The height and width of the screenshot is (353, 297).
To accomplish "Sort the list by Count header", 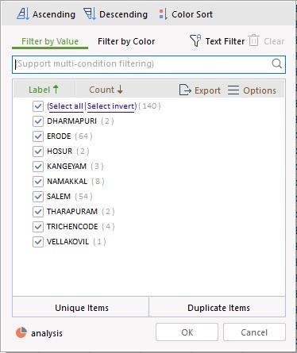I will click(106, 90).
